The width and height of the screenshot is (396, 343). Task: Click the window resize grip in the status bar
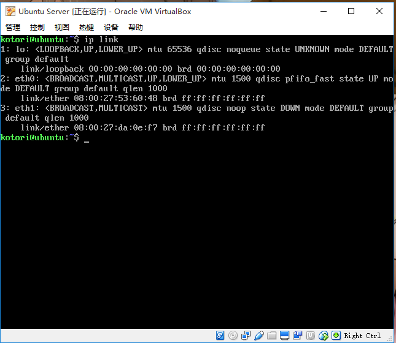tap(390, 339)
